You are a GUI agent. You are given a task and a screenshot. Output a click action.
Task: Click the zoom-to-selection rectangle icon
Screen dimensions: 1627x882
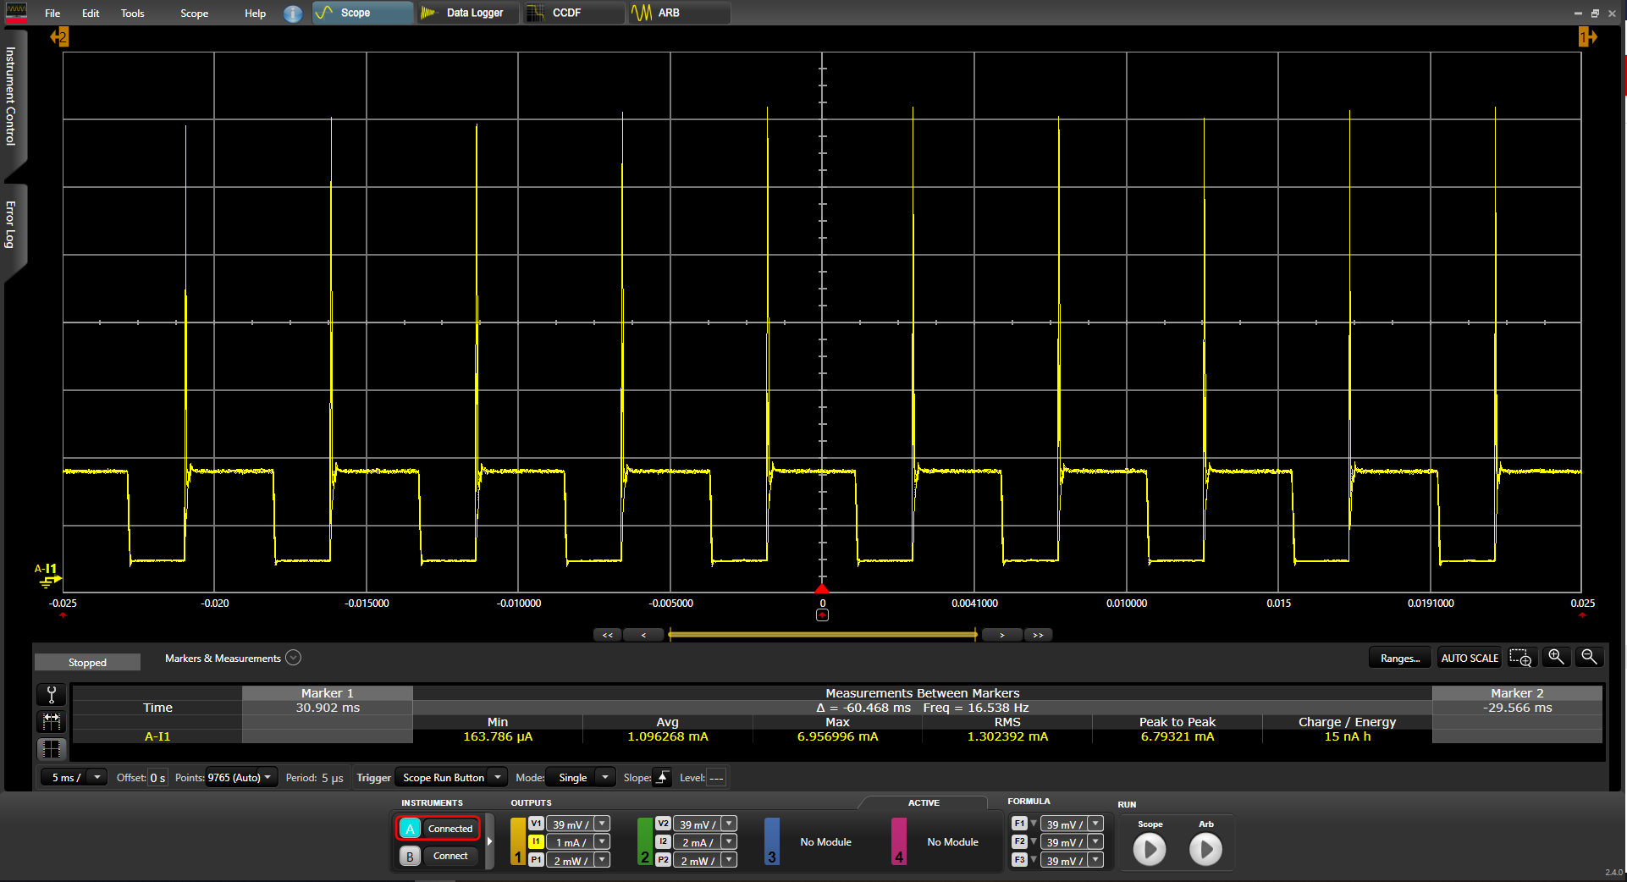click(1521, 658)
